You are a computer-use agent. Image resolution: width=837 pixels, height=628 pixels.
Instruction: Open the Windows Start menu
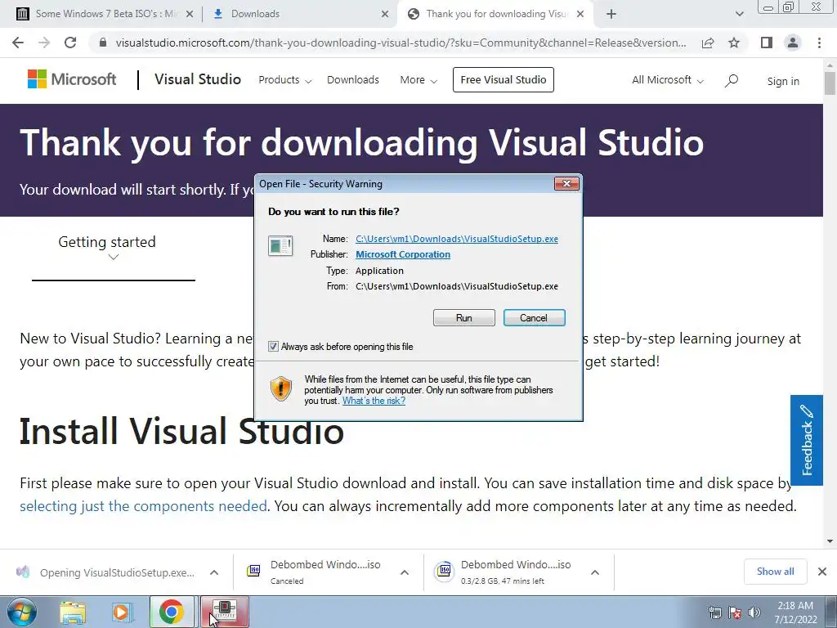point(21,612)
